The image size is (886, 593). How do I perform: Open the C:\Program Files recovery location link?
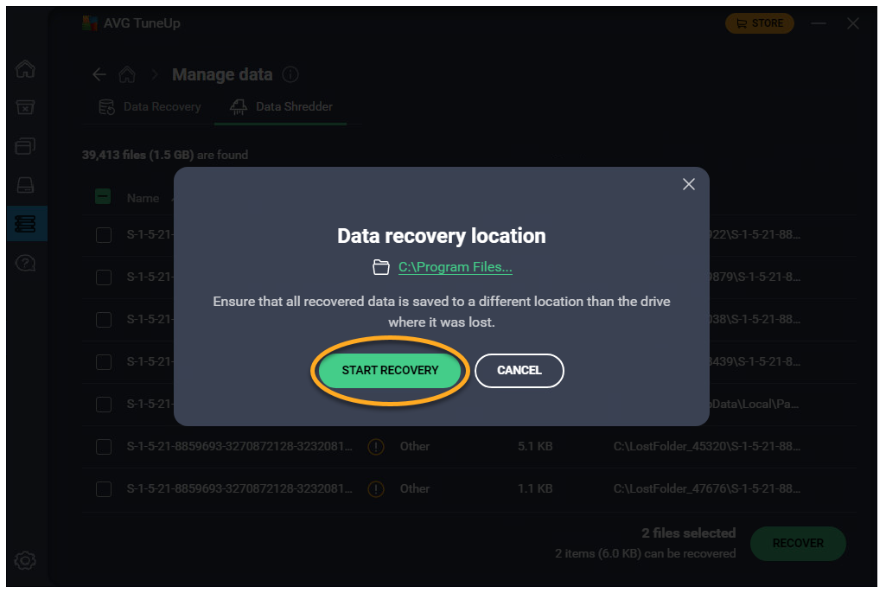pos(455,267)
